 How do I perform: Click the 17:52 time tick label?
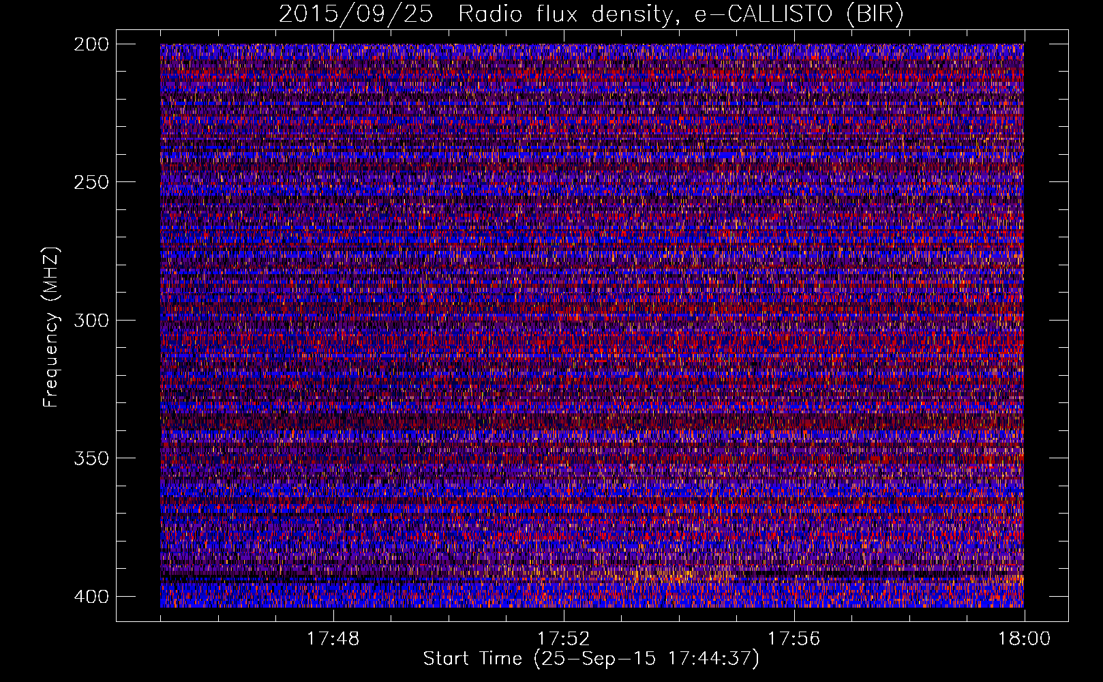pos(564,639)
